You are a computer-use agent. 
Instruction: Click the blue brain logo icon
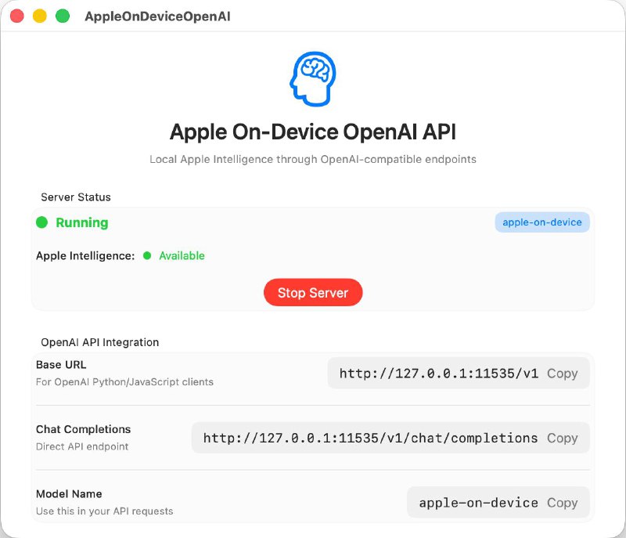(x=312, y=76)
